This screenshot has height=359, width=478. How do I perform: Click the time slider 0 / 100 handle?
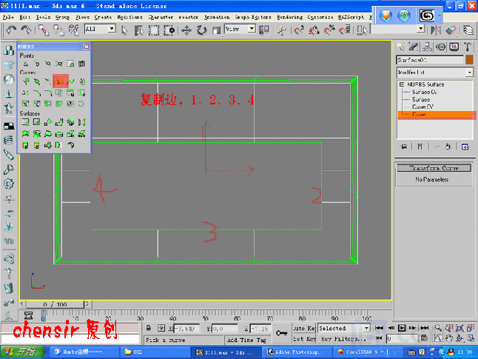(x=55, y=304)
